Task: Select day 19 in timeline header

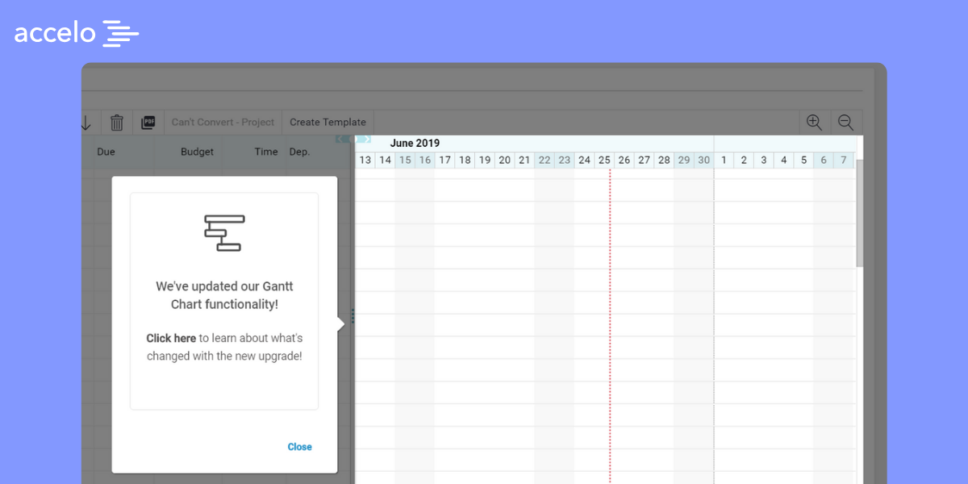Action: click(485, 160)
